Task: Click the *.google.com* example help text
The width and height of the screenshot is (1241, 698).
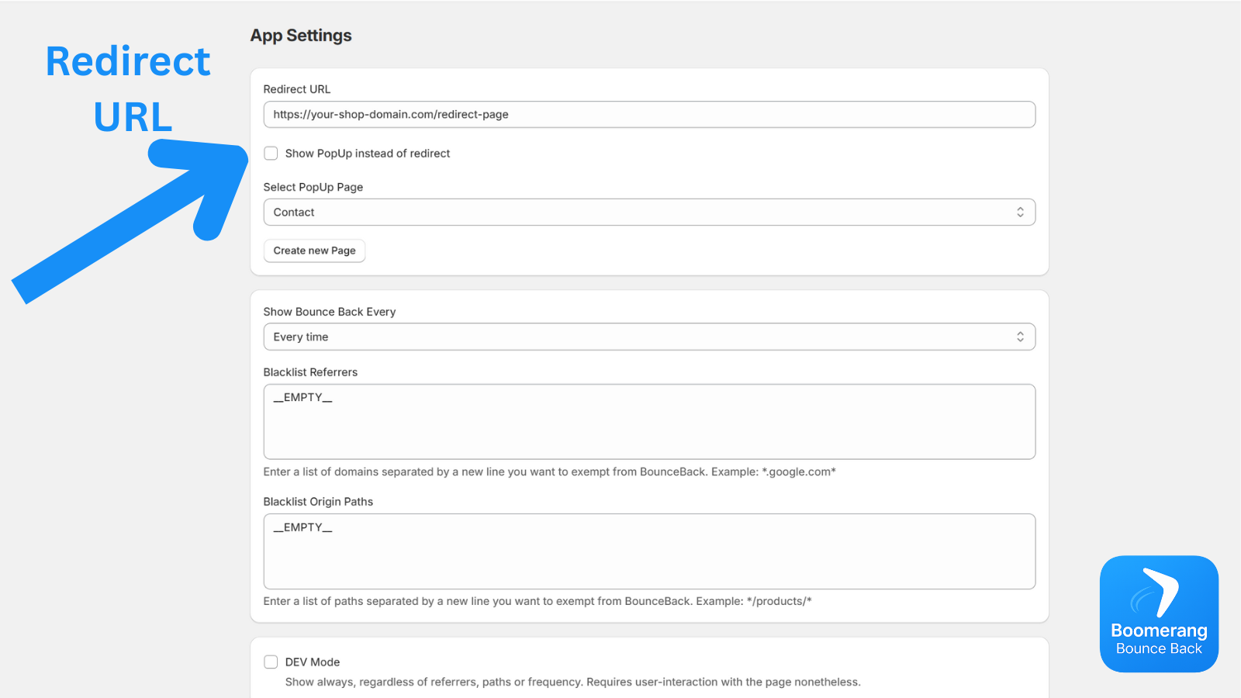Action: tap(549, 472)
